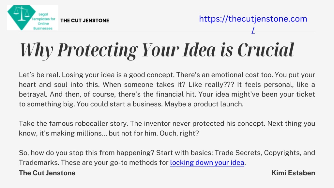Follow the "locking down your idea" hyperlink
This screenshot has height=188, width=334.
[207, 163]
